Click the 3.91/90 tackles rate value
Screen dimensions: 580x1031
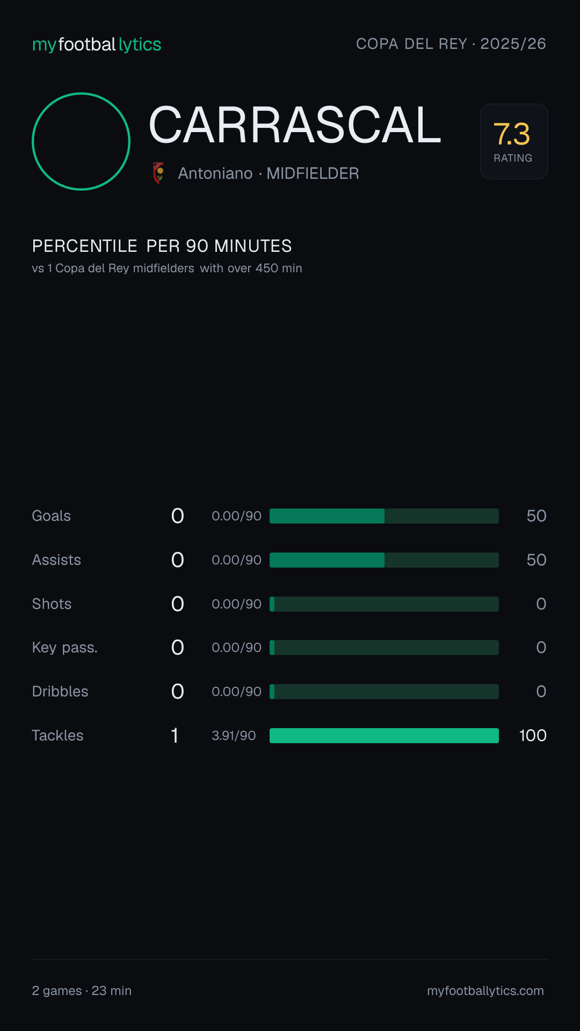(x=234, y=736)
